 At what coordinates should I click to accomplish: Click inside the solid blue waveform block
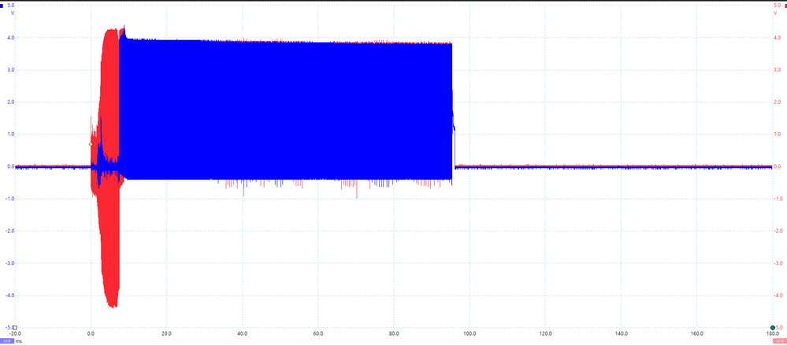[286, 110]
